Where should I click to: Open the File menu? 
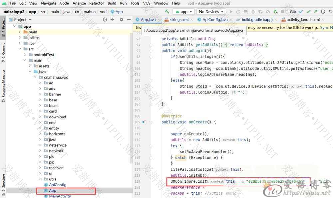(x=13, y=3)
